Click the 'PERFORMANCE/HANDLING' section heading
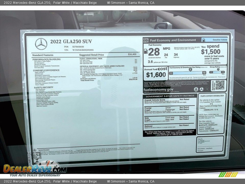This screenshot has width=245, height=184. (46, 59)
